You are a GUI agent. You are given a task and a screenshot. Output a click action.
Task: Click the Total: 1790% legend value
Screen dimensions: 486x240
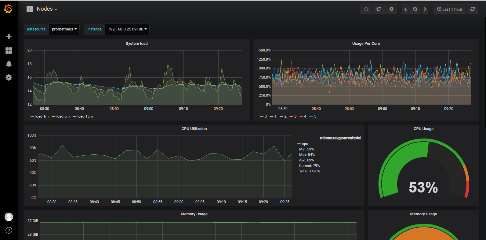[310, 171]
